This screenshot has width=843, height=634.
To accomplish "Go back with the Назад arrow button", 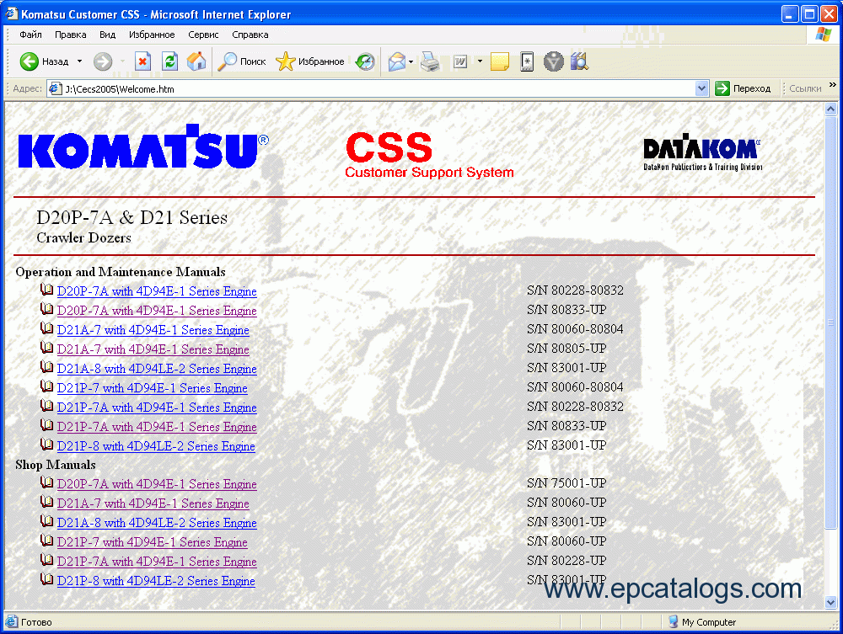I will pos(44,61).
